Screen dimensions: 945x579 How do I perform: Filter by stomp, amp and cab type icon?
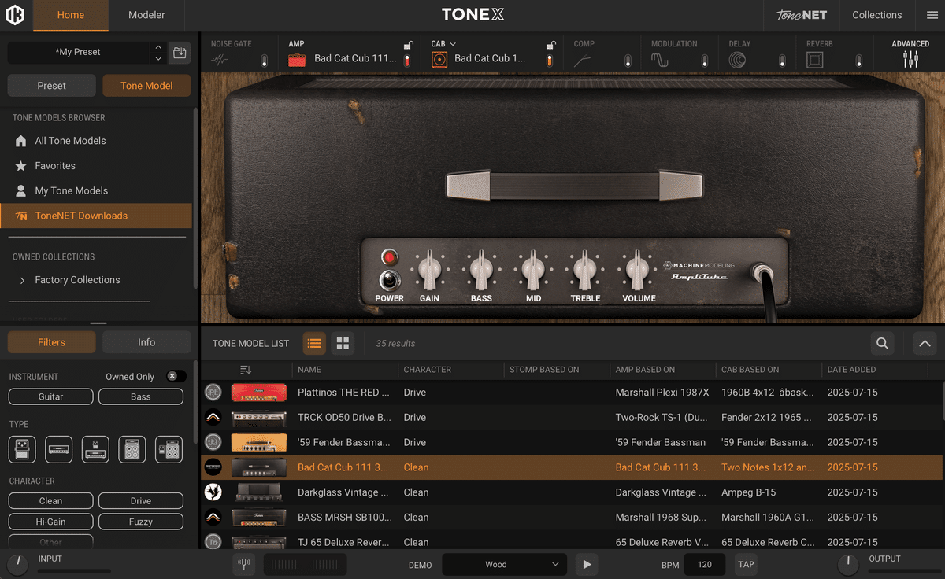click(x=169, y=449)
